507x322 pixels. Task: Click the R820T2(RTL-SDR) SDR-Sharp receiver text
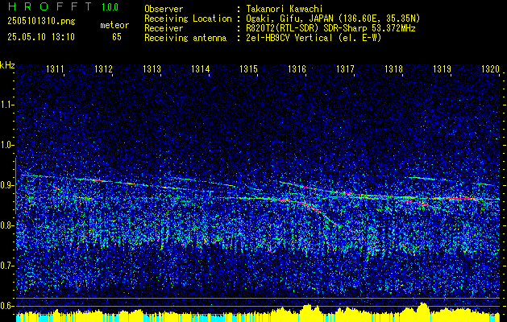(330, 28)
